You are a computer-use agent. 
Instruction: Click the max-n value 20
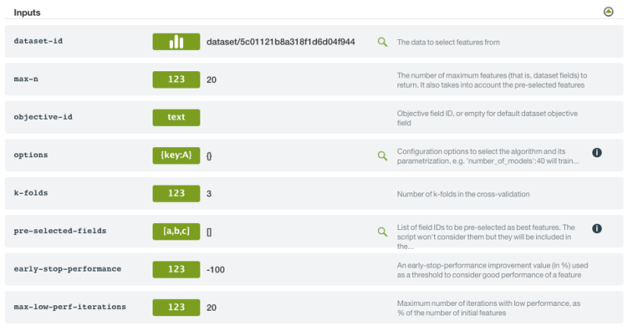pyautogui.click(x=211, y=79)
